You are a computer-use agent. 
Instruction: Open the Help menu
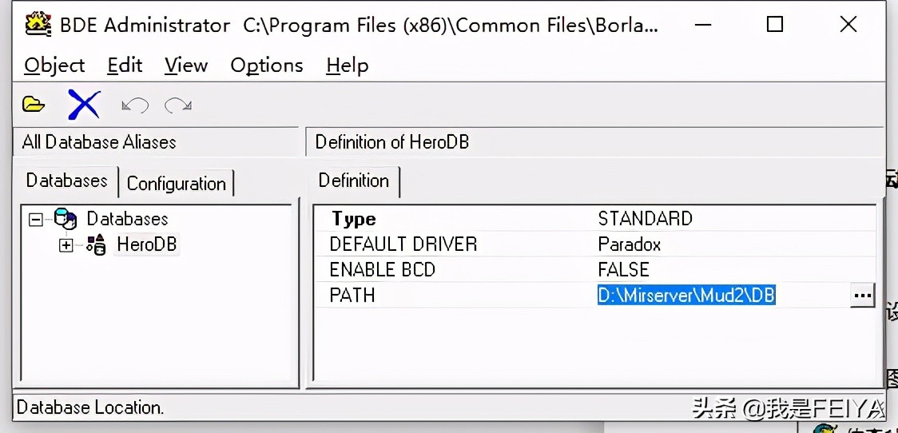348,66
